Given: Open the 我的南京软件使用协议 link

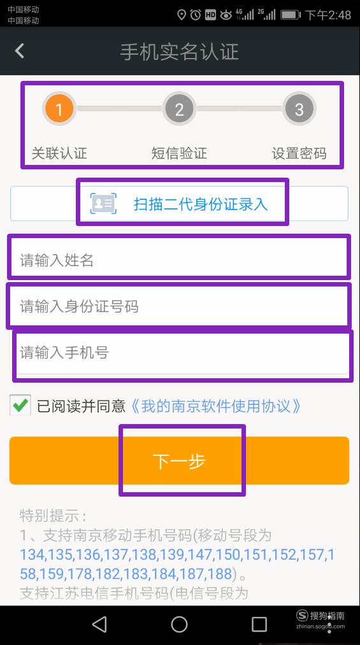Looking at the screenshot, I should coord(217,406).
